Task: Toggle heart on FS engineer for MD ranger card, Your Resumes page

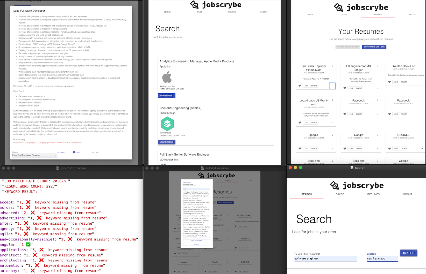Action: (x=345, y=88)
